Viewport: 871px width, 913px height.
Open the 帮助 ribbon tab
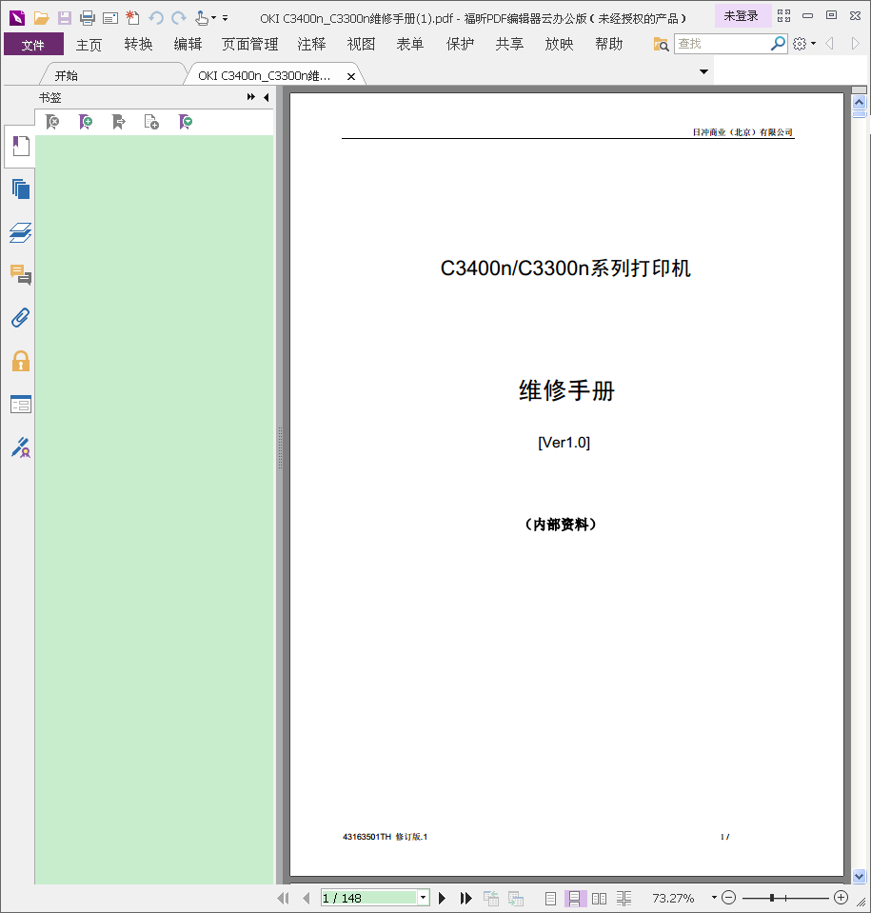coord(609,44)
